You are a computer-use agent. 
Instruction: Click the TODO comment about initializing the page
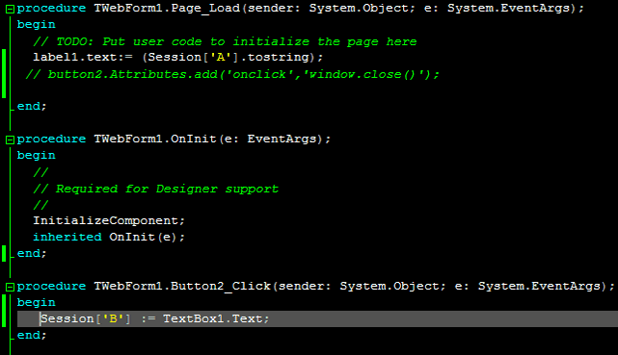[225, 41]
